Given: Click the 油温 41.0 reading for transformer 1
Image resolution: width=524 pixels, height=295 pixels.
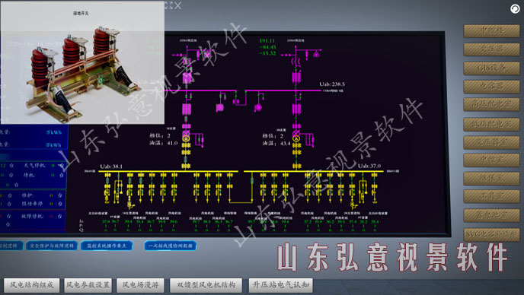Looking at the screenshot, I should click(x=163, y=143).
